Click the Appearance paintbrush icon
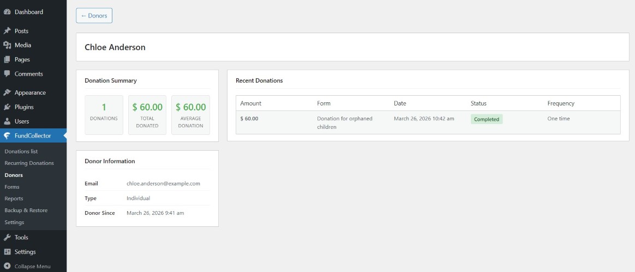 pyautogui.click(x=7, y=93)
